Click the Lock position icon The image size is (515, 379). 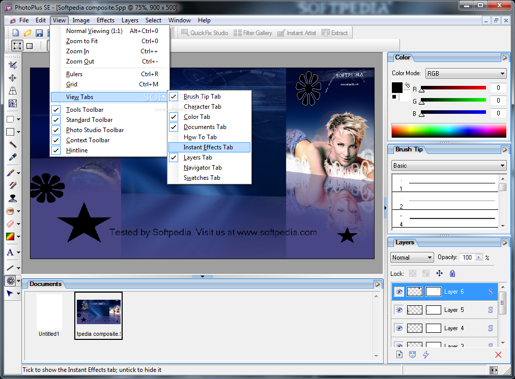440,273
